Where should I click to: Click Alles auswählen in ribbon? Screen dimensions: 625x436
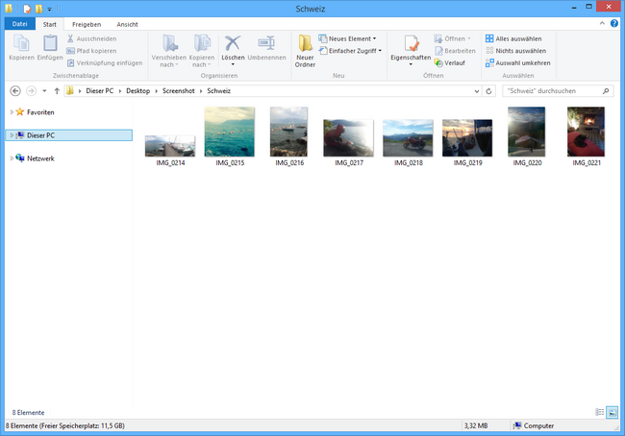click(516, 38)
